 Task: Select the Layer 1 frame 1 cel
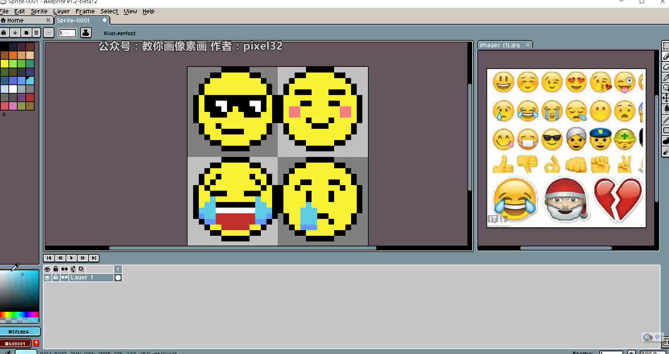(x=118, y=278)
